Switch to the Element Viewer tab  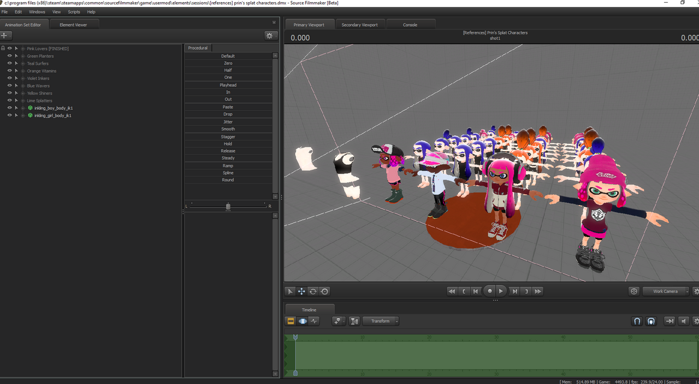click(x=73, y=25)
